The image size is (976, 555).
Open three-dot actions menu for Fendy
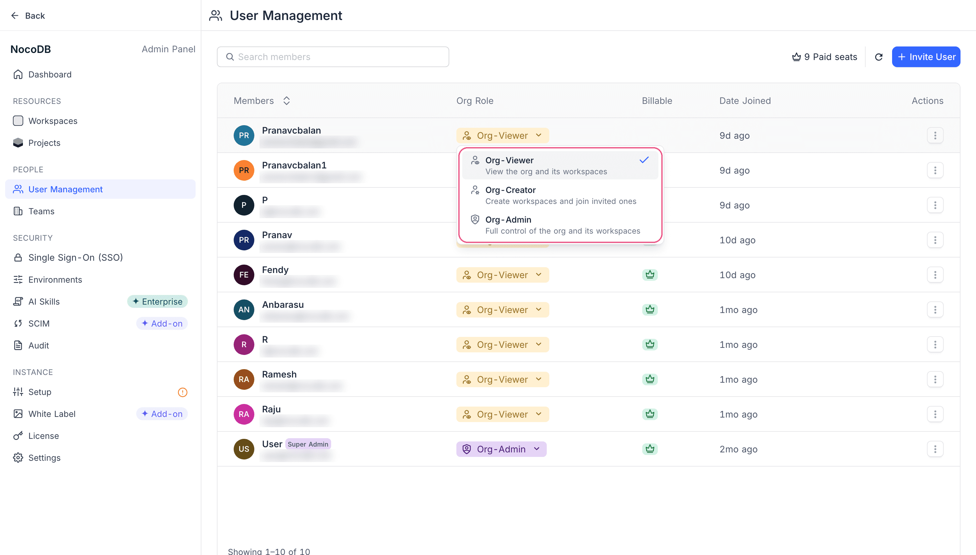pyautogui.click(x=935, y=275)
